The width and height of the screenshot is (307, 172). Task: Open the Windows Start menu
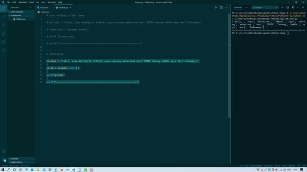[3, 170]
